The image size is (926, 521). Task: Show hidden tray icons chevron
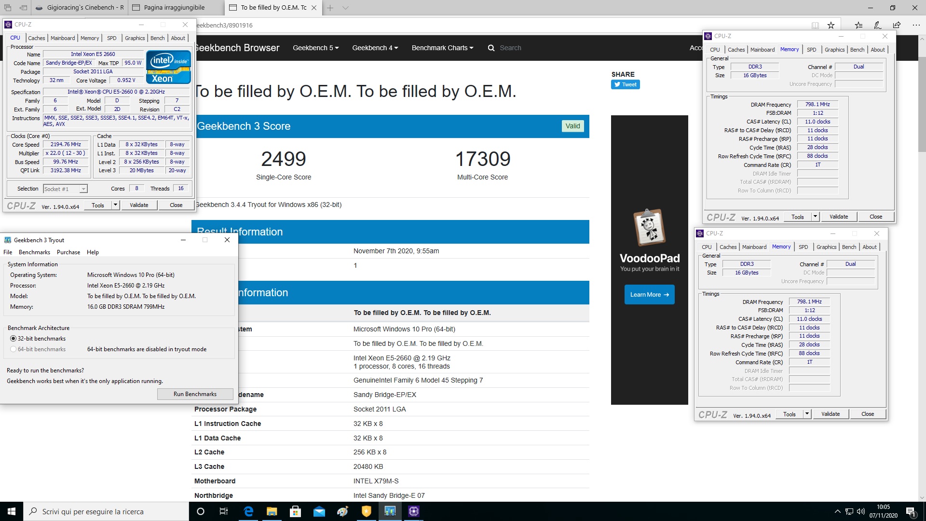click(x=837, y=511)
